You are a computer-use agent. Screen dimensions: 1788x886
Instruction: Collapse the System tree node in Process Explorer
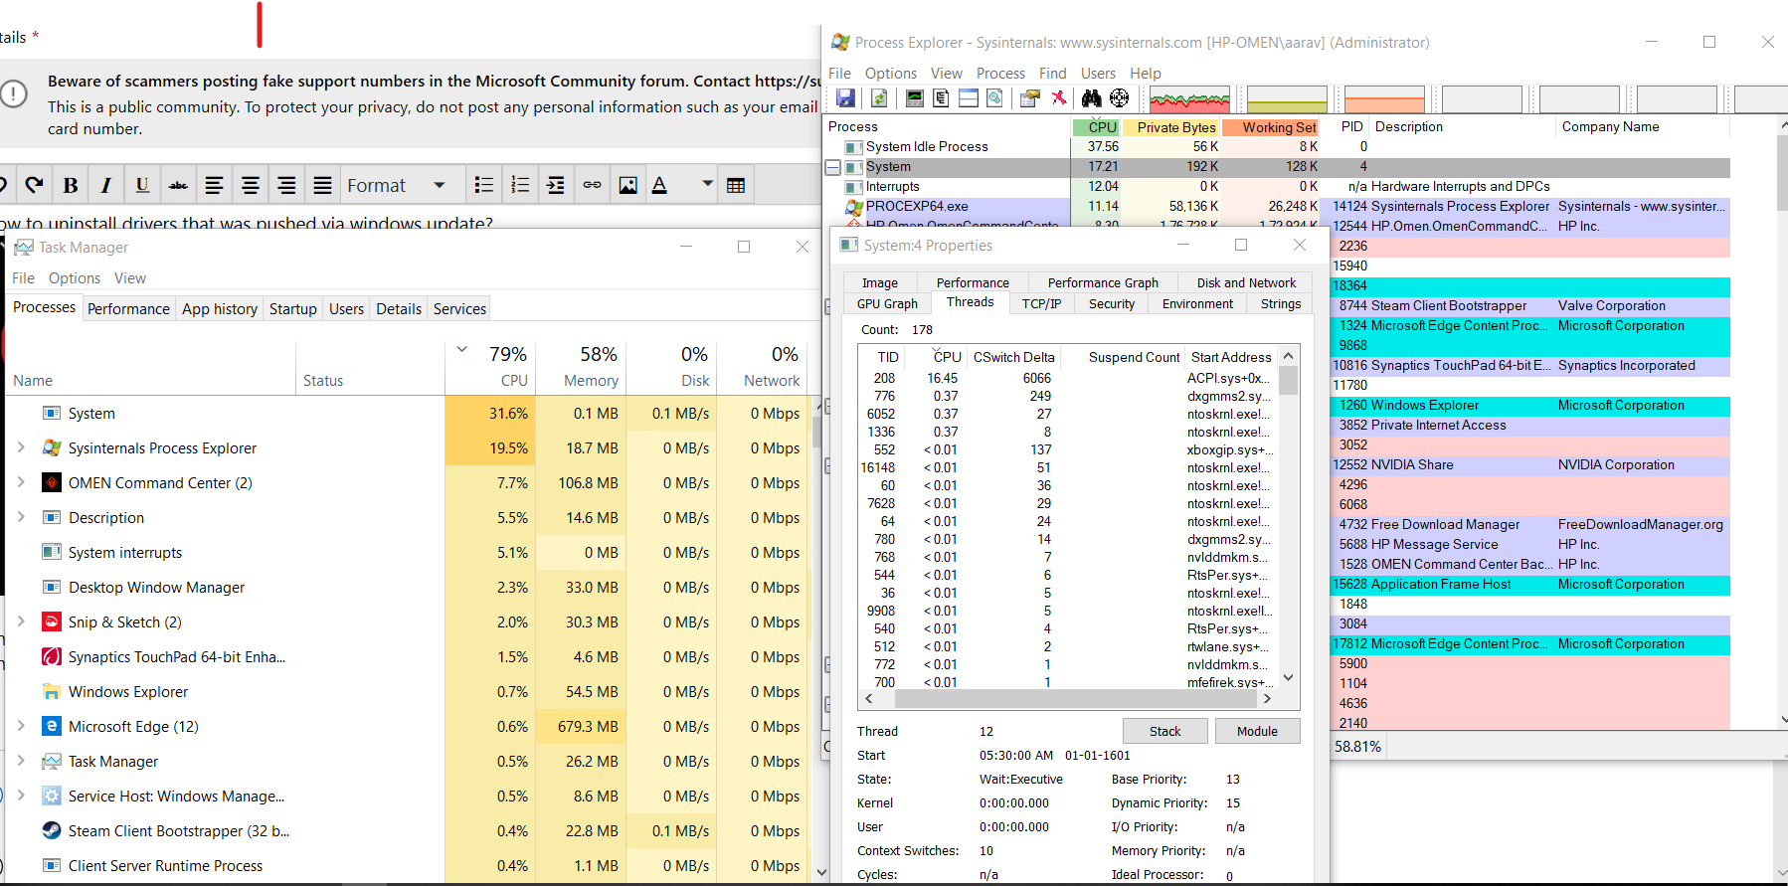point(833,167)
